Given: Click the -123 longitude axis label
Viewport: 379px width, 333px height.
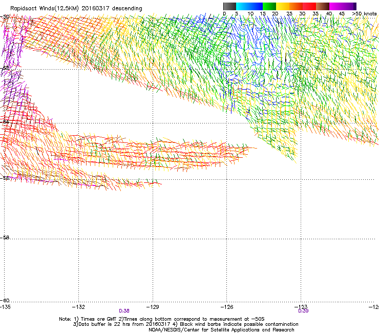Looking at the screenshot, I should click(301, 307).
